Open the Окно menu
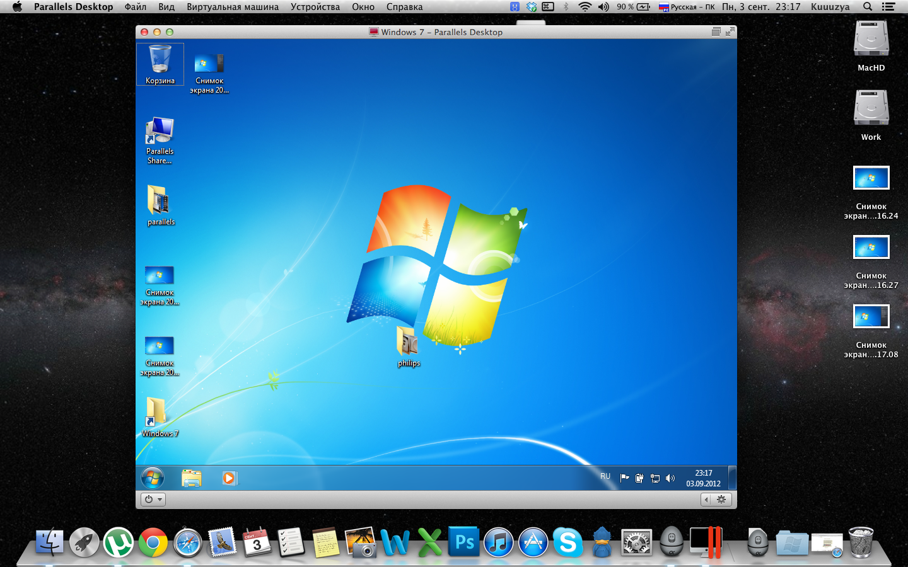The height and width of the screenshot is (567, 908). (363, 7)
